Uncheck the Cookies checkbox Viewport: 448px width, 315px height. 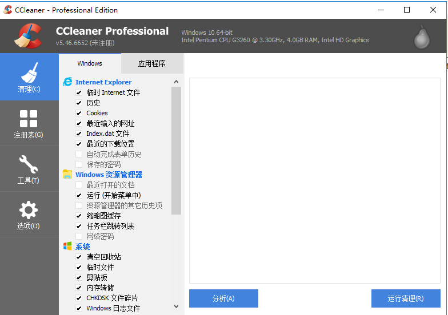pos(79,113)
